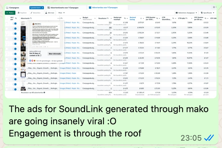Click the message timestamp 23:05
This screenshot has width=222, height=148.
[x=191, y=138]
